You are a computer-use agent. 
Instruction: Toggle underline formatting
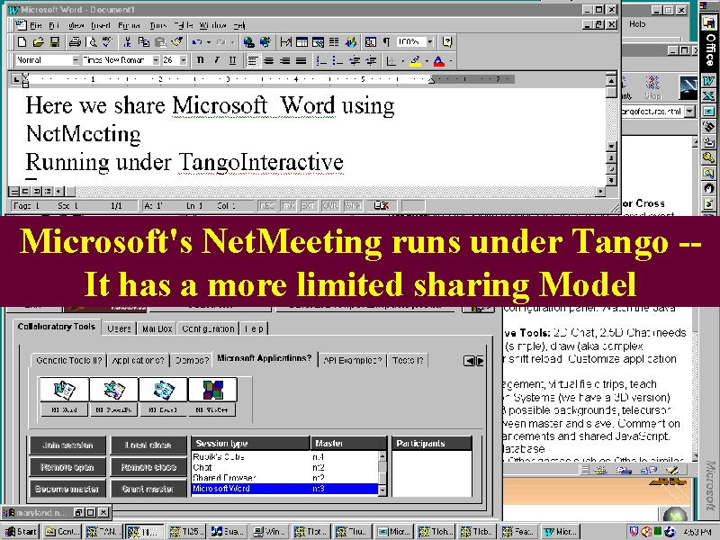(x=232, y=60)
